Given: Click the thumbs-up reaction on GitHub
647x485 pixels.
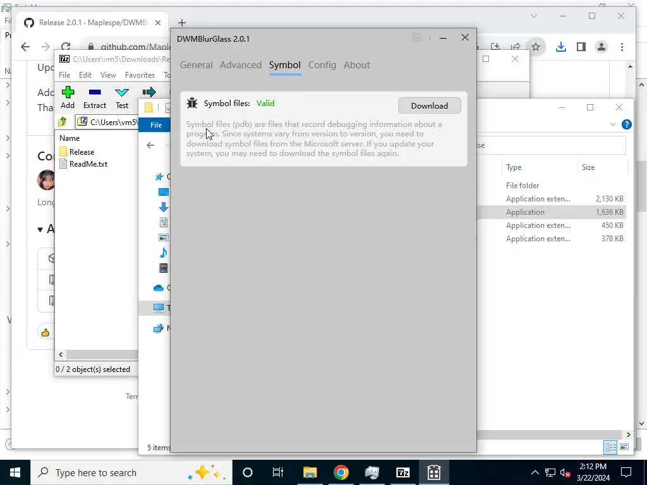Looking at the screenshot, I should (45, 332).
